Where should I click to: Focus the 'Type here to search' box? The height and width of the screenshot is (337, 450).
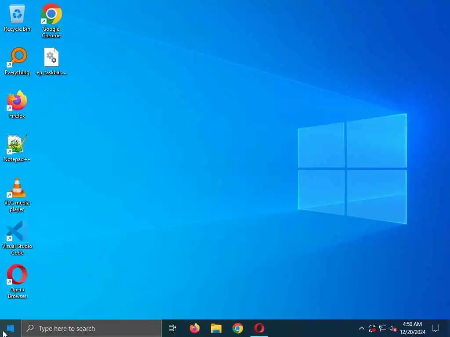91,328
